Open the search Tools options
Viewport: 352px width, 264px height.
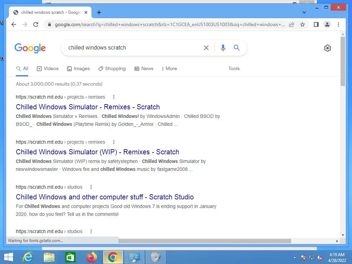[234, 69]
